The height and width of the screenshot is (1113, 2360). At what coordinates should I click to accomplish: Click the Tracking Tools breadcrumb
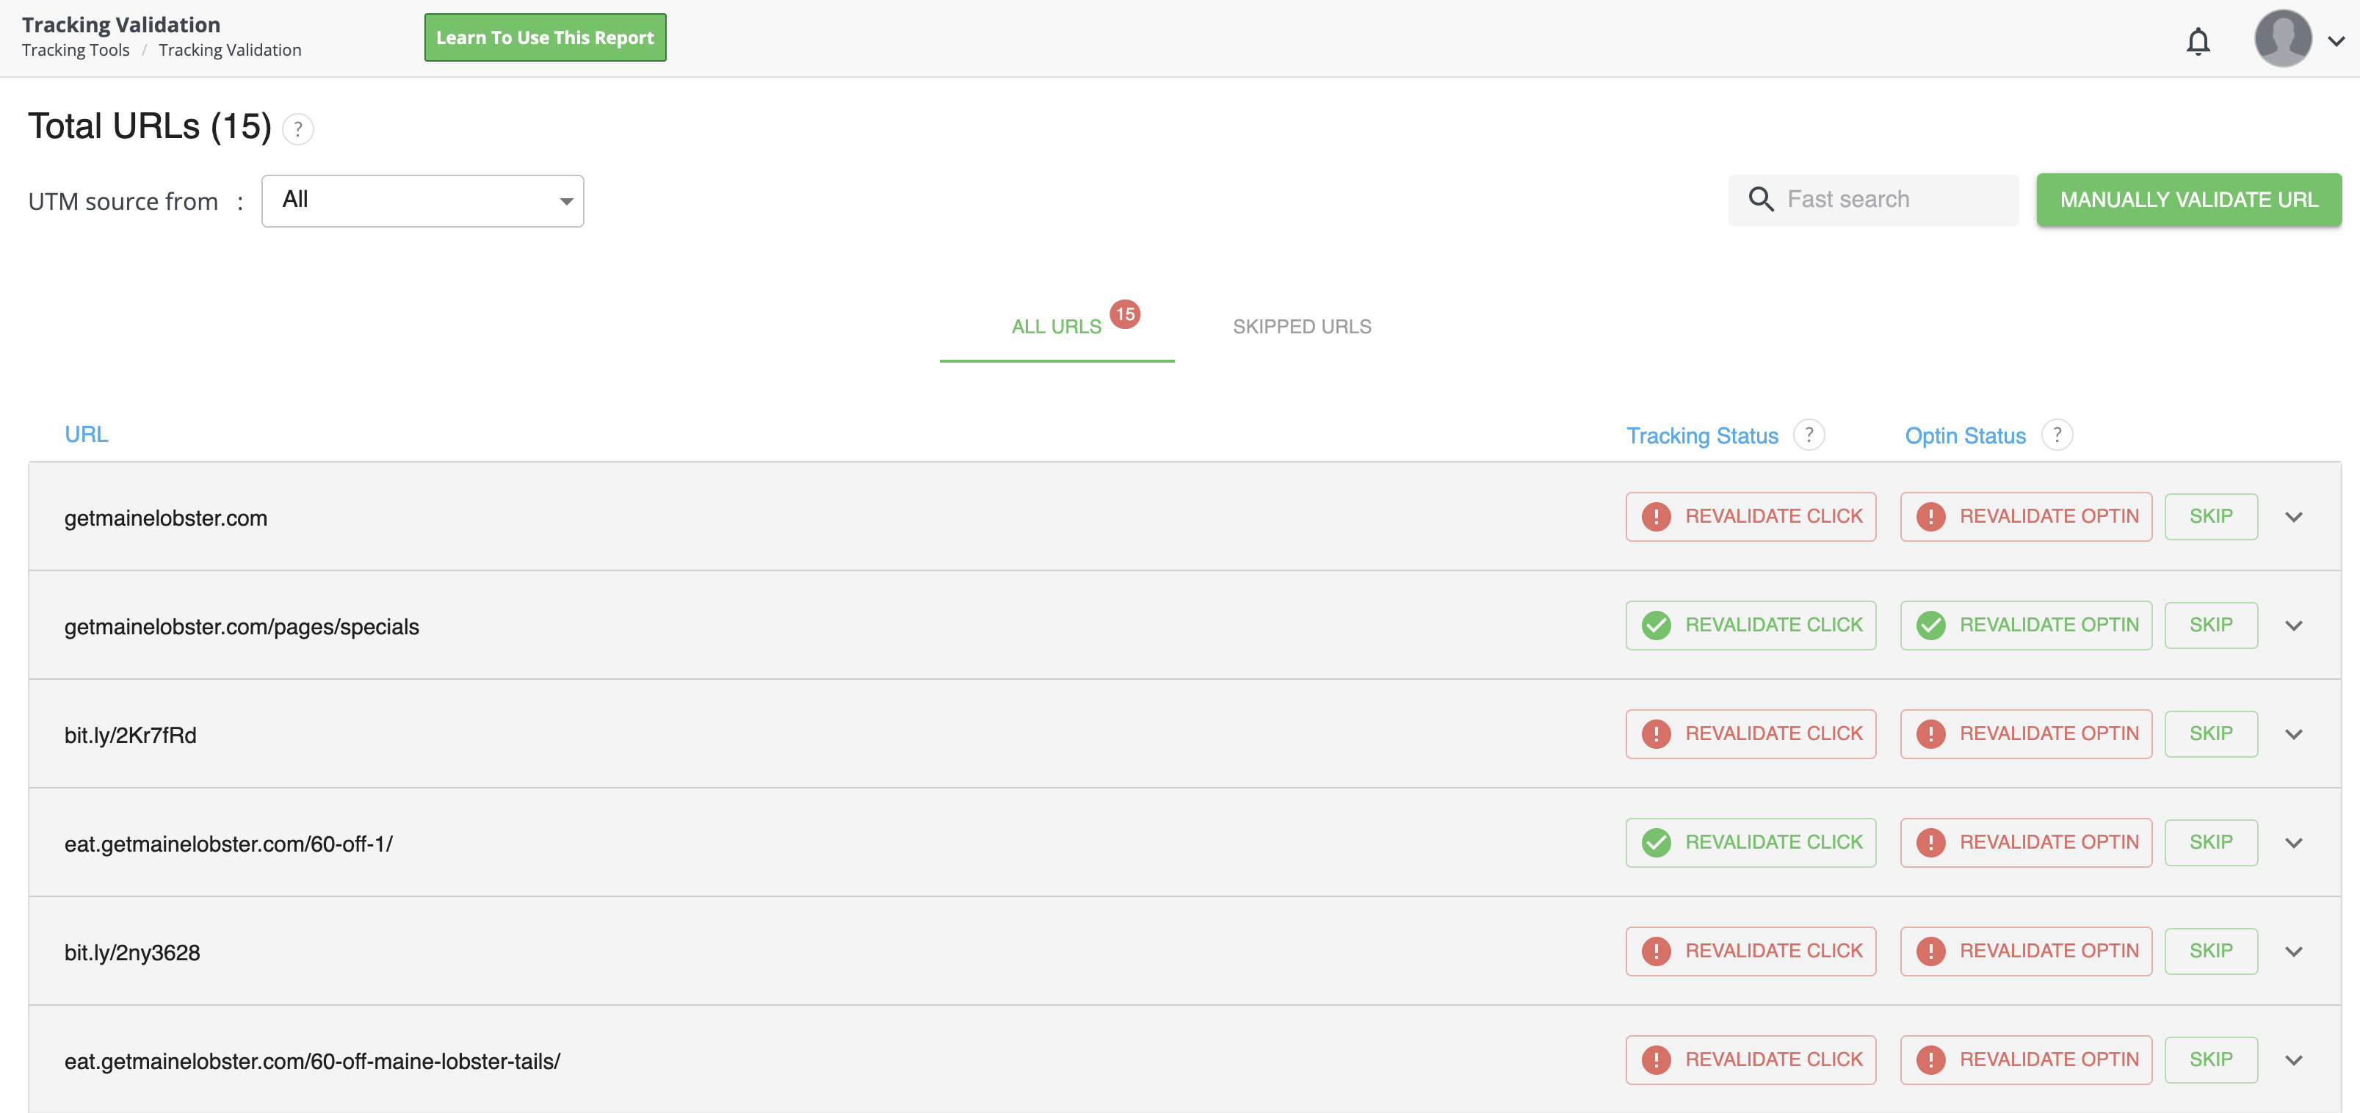[76, 51]
